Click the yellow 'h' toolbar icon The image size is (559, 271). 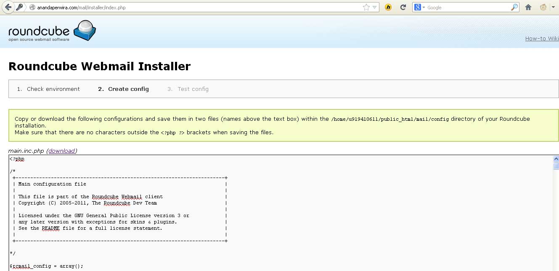pos(388,7)
